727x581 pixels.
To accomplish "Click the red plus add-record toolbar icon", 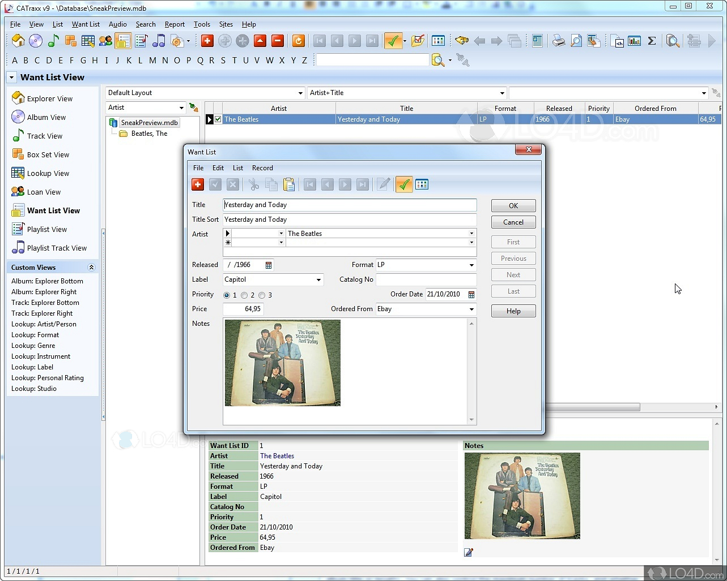I will click(207, 41).
